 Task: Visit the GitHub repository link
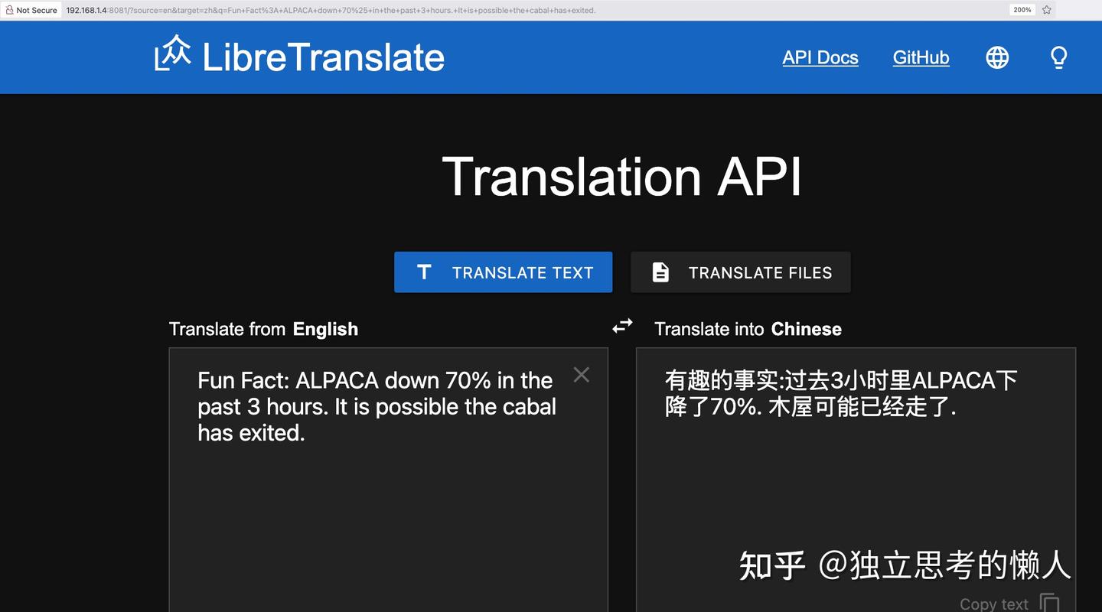tap(921, 57)
